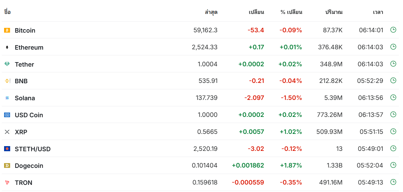
Task: Click the USD Coin icon
Action: tap(7, 115)
